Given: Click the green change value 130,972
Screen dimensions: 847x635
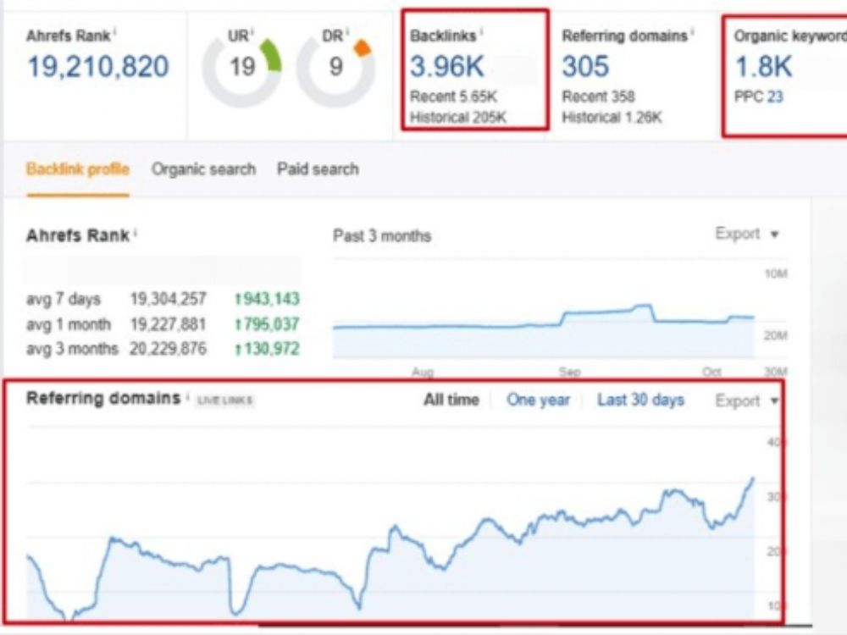Looking at the screenshot, I should point(268,349).
